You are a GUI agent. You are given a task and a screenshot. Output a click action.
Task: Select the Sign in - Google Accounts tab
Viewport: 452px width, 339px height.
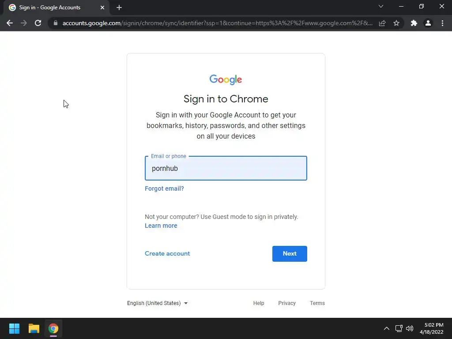point(57,8)
